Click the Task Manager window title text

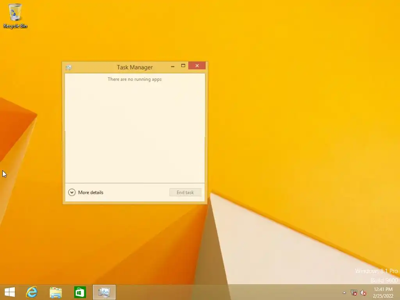tap(135, 67)
